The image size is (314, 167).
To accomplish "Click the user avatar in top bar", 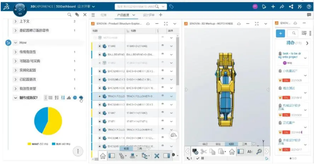I will pyautogui.click(x=255, y=7).
